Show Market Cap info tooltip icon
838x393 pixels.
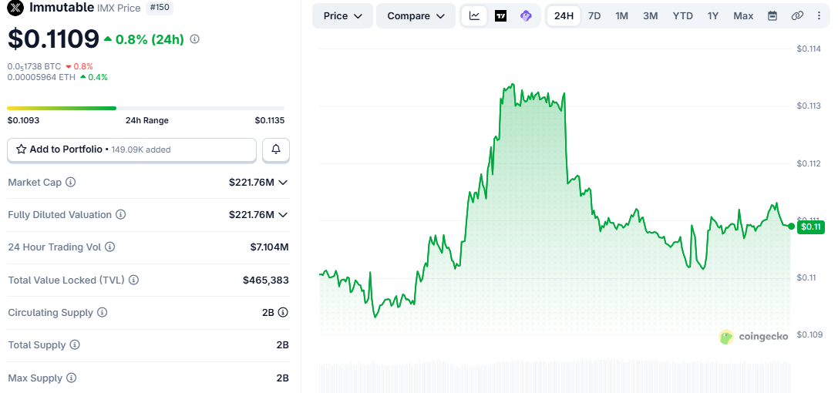(71, 182)
